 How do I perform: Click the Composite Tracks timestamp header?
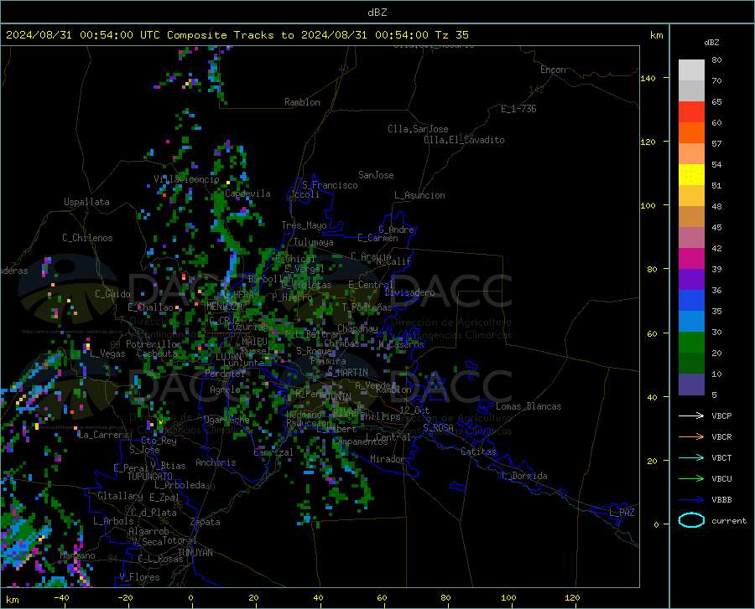click(x=237, y=35)
